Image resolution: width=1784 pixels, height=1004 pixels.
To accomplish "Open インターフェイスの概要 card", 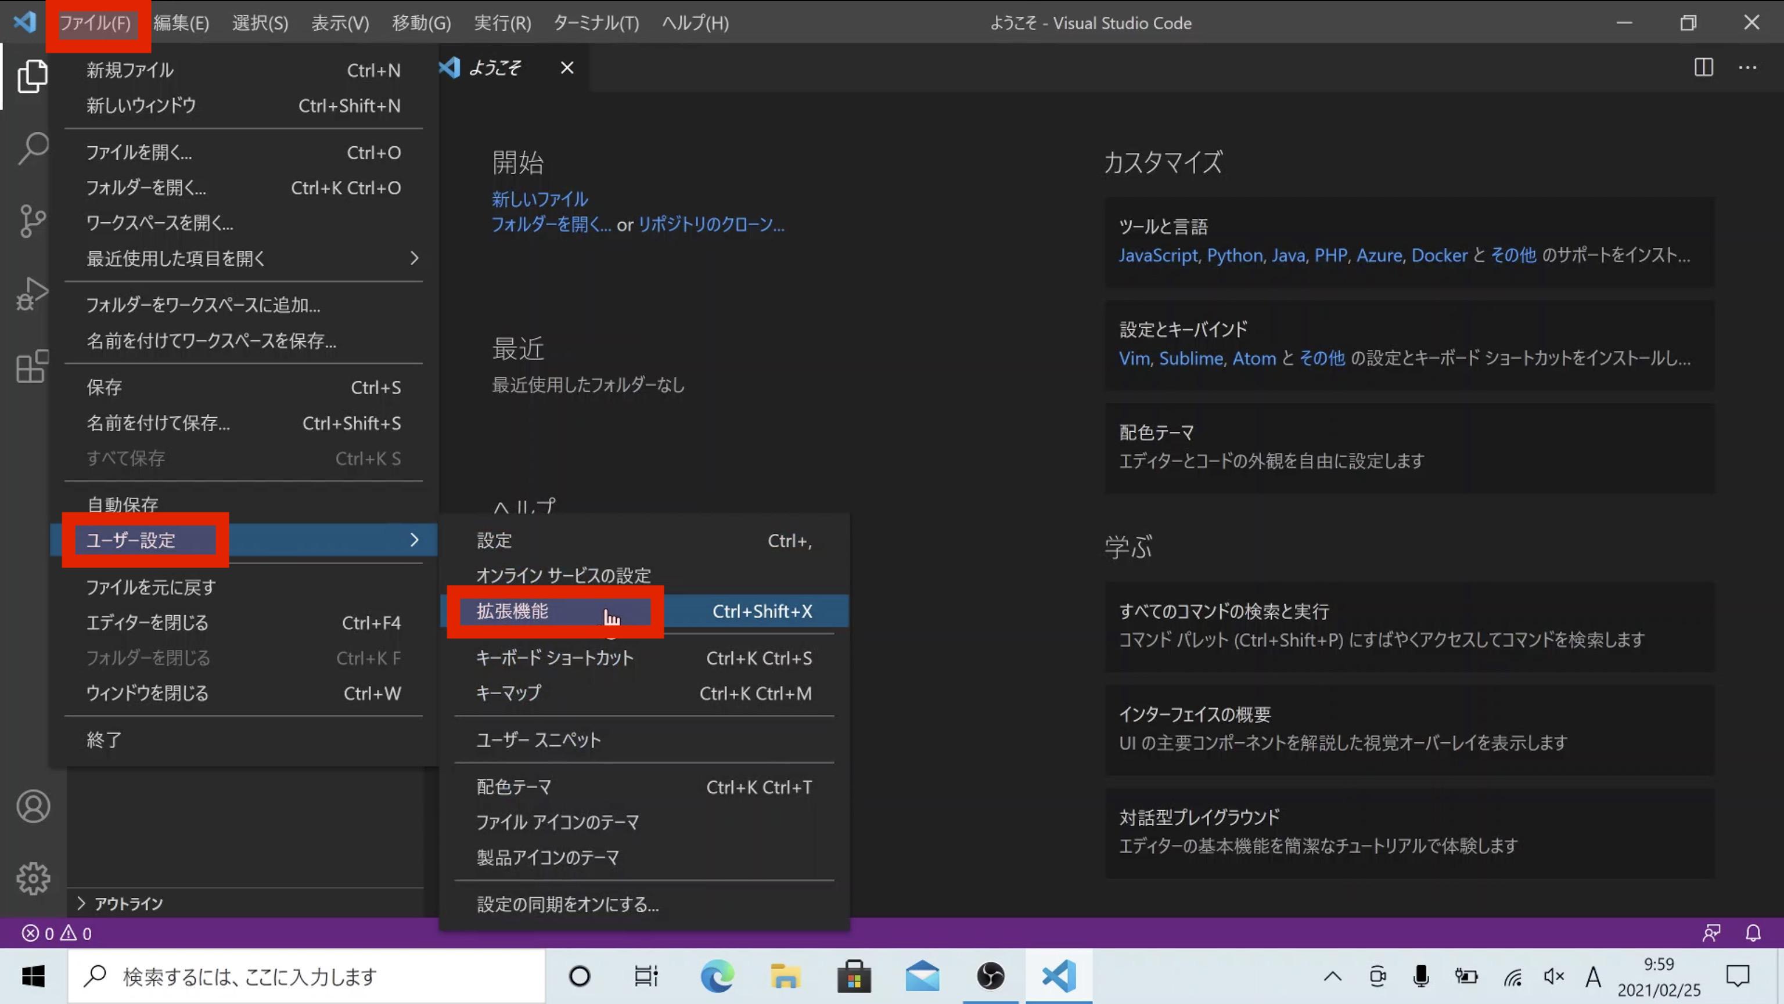I will pyautogui.click(x=1409, y=729).
